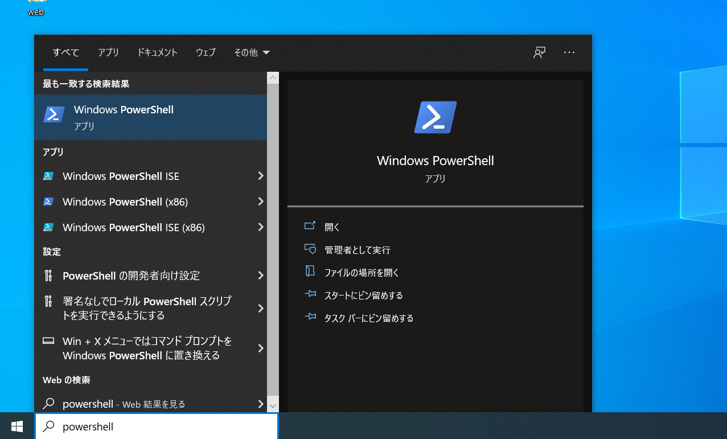
Task: Open the その他 dropdown filter
Action: 252,52
